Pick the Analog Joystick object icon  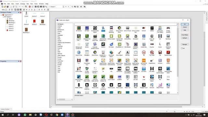coord(168,28)
